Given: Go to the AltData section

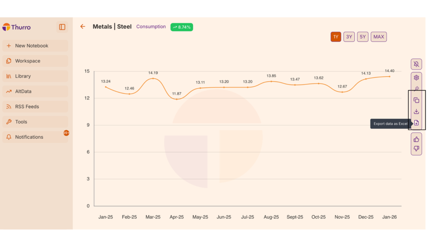Looking at the screenshot, I should click(x=23, y=91).
